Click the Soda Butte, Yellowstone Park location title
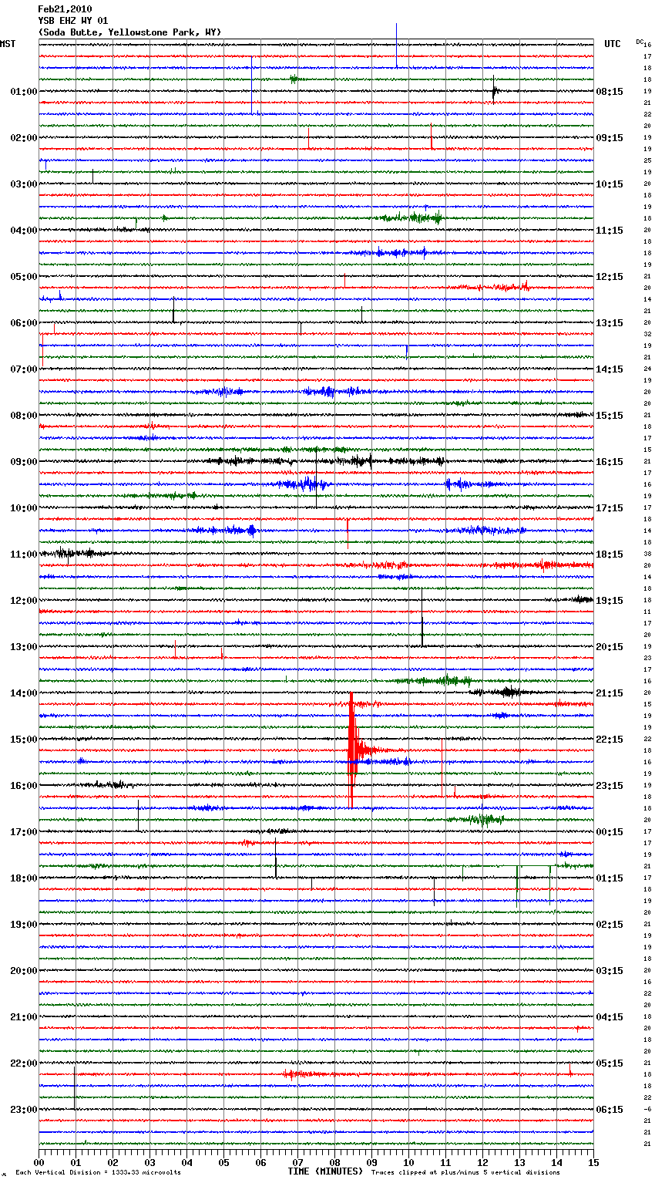 point(129,32)
